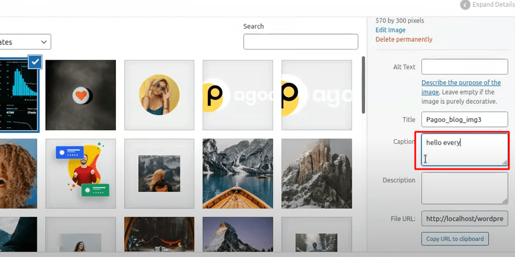Viewport: 515px width, 257px height.
Task: Click Delete permanently link
Action: (404, 39)
